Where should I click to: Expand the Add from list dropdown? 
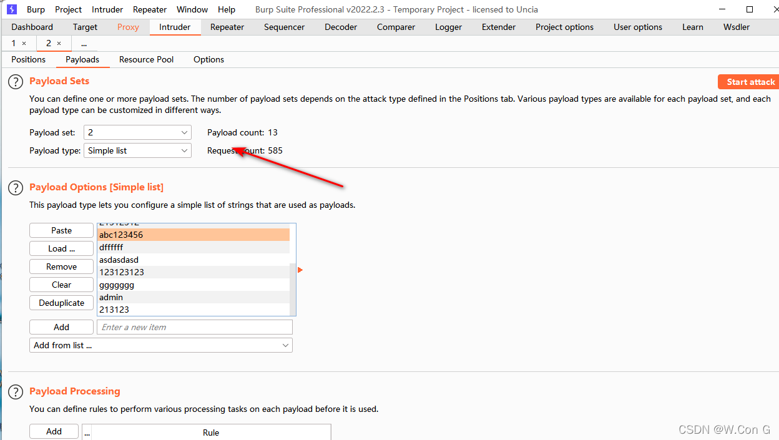tap(161, 345)
